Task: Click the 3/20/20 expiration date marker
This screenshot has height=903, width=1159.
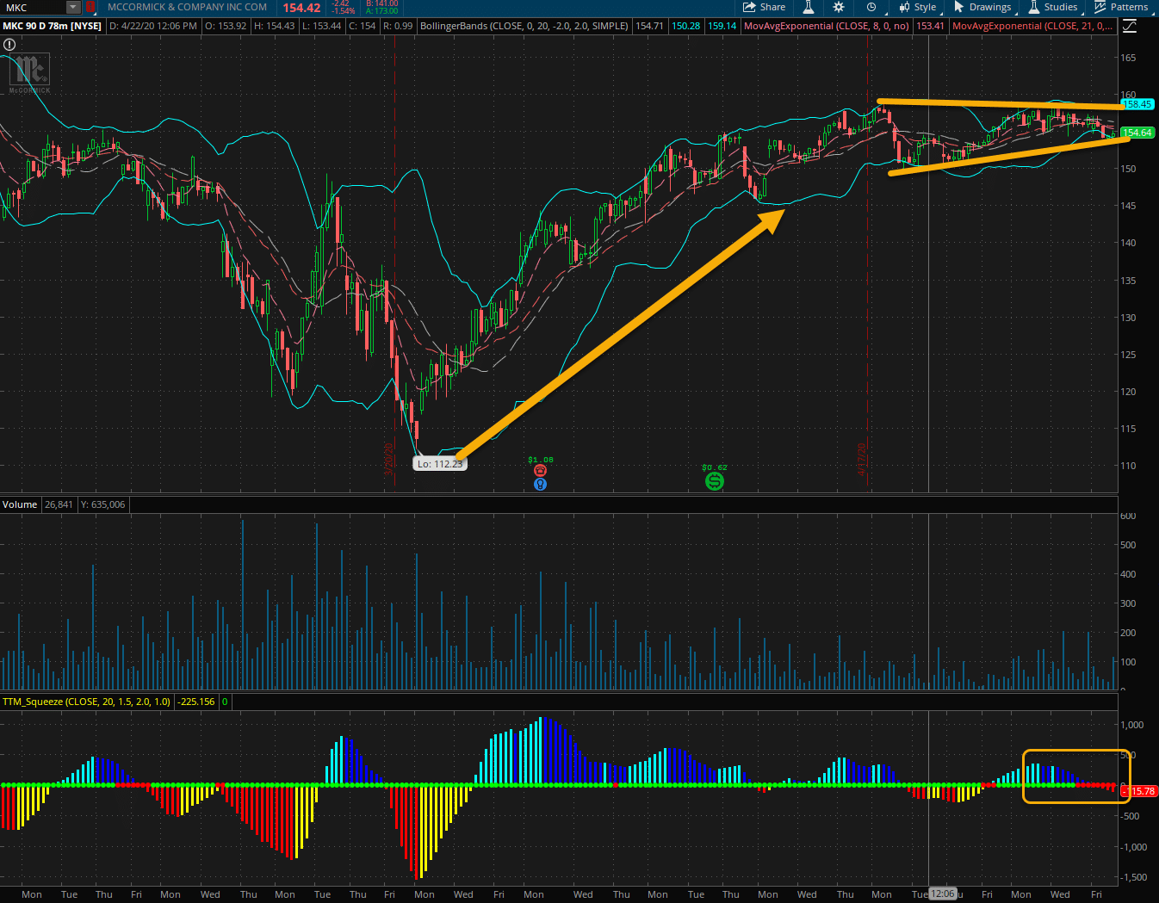Action: coord(388,459)
